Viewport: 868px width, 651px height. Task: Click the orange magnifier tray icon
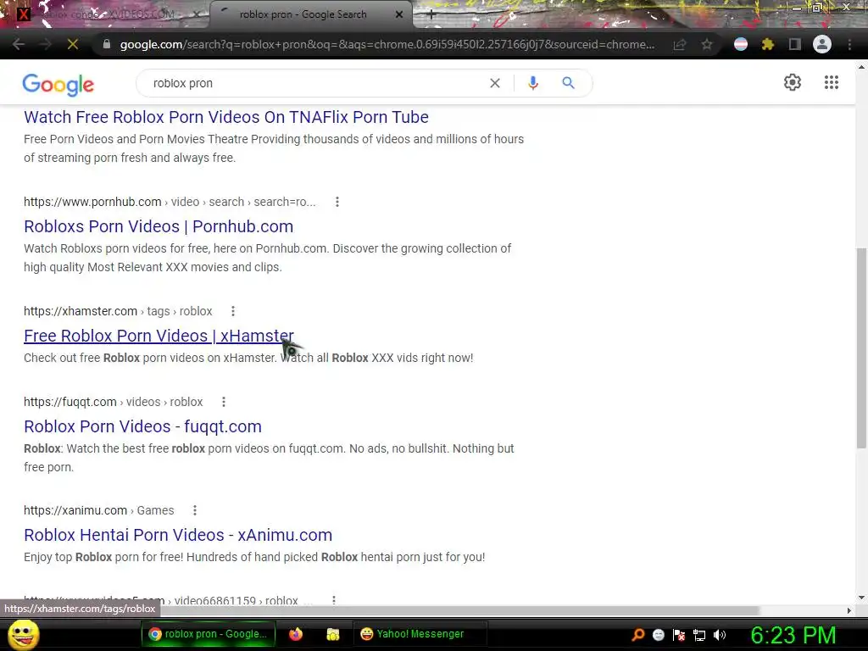638,635
